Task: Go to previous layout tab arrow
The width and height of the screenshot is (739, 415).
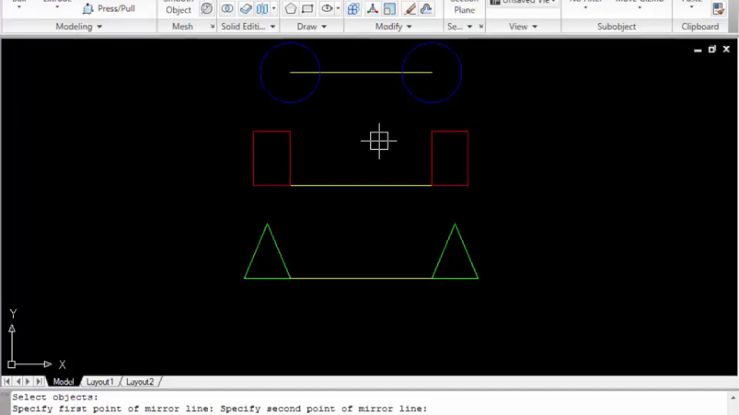Action: point(17,382)
